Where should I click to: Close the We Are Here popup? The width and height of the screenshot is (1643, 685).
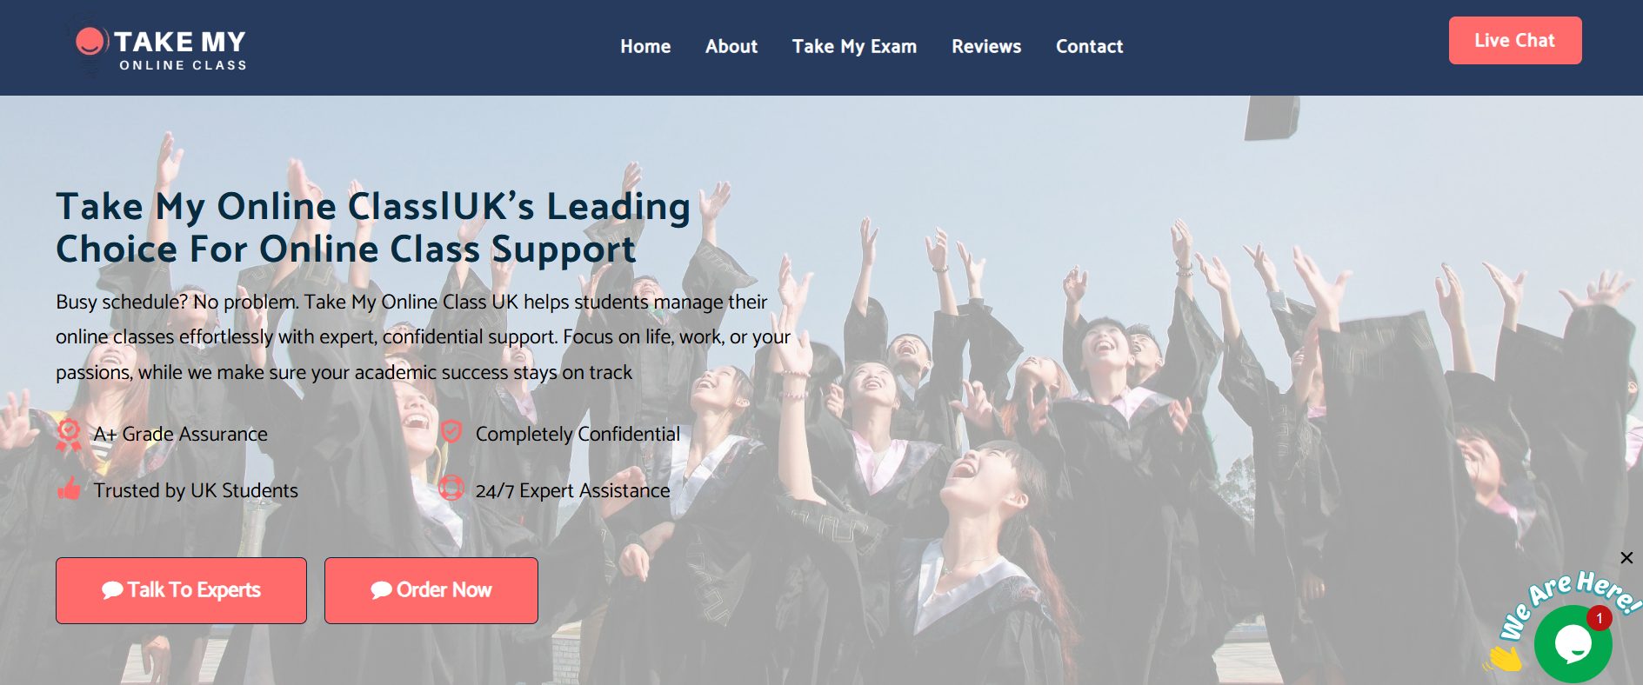pyautogui.click(x=1626, y=558)
